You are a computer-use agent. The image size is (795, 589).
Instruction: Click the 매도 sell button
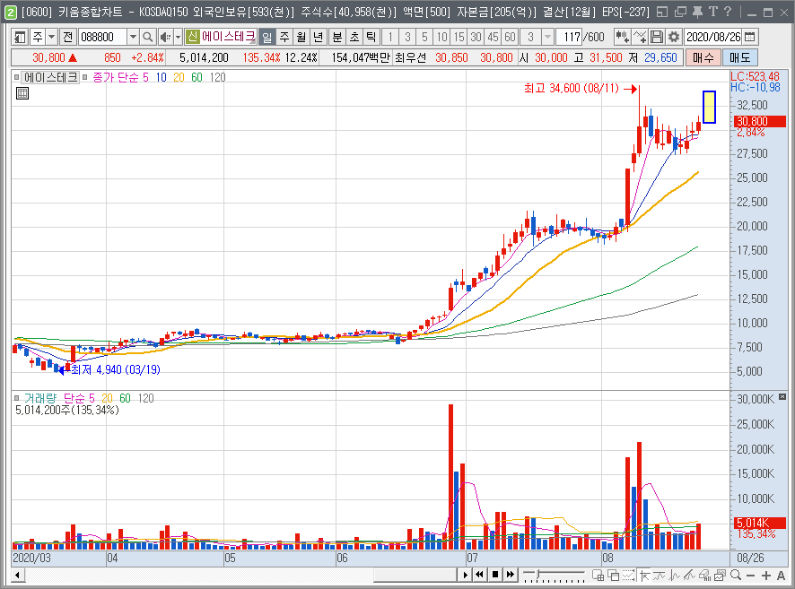click(739, 57)
